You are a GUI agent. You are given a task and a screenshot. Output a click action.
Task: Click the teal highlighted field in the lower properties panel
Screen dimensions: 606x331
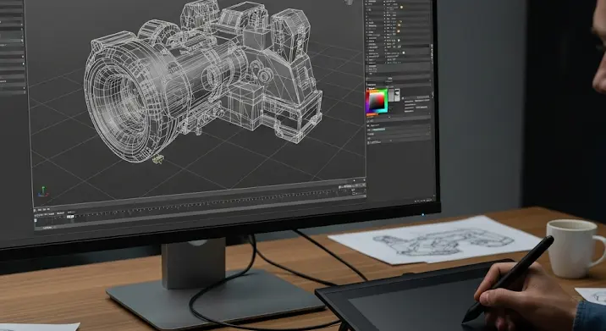pos(378,130)
